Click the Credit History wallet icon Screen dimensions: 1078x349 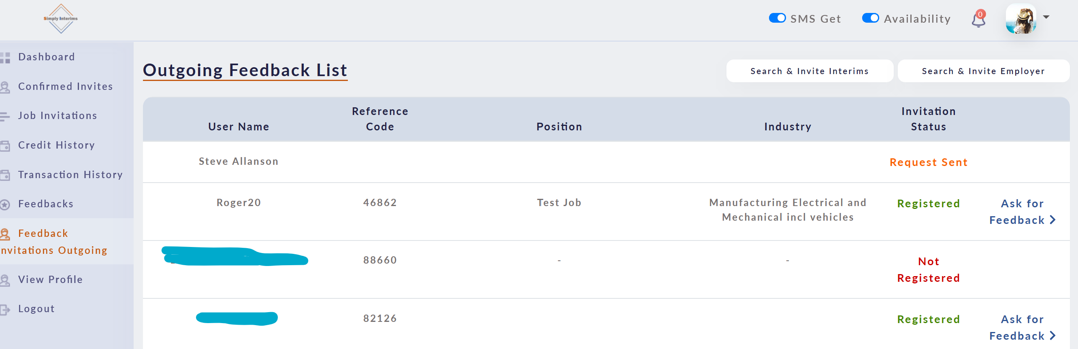click(5, 146)
